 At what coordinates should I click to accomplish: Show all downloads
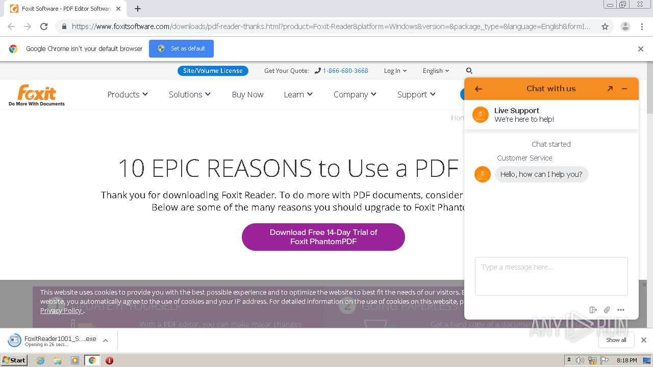(x=616, y=340)
